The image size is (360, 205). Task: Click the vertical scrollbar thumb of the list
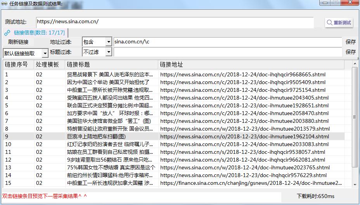tap(355, 117)
